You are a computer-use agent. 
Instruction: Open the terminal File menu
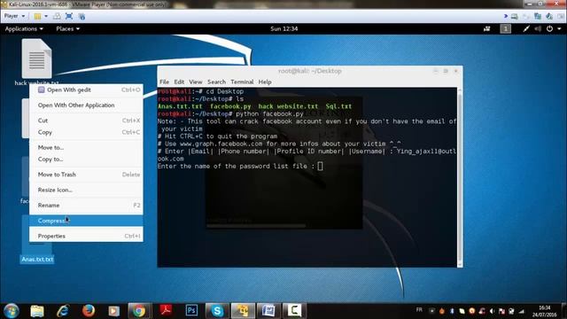[164, 82]
